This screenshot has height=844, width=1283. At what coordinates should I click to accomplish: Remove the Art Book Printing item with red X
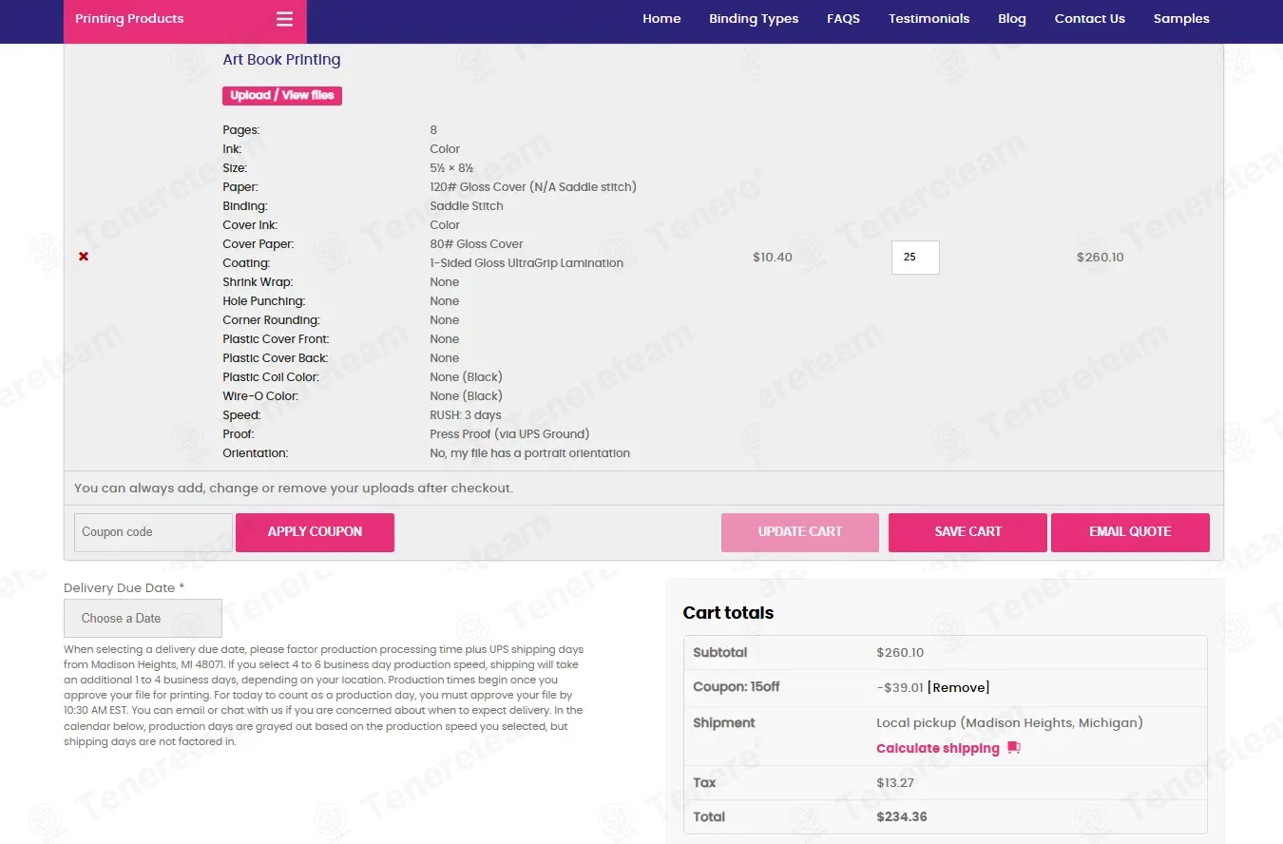click(x=84, y=257)
